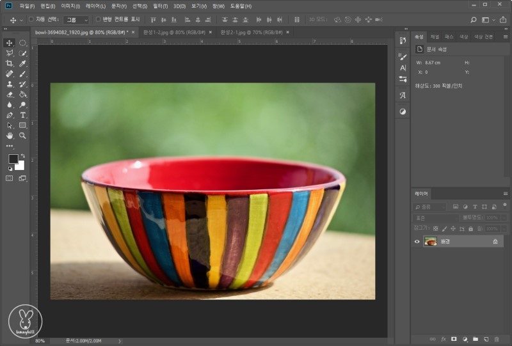Select the Pen tool

pos(10,115)
